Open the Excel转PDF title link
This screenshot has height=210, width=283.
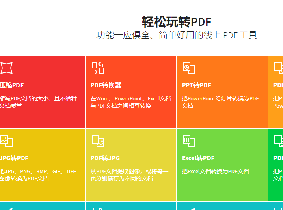[198, 158]
